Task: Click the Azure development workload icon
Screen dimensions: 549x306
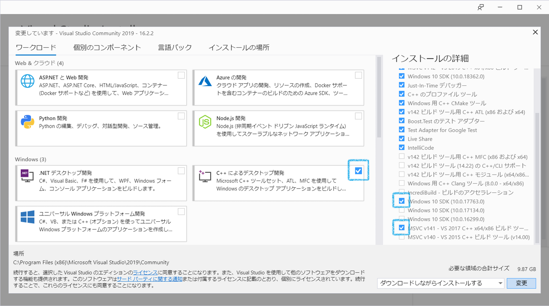Action: 205,81
